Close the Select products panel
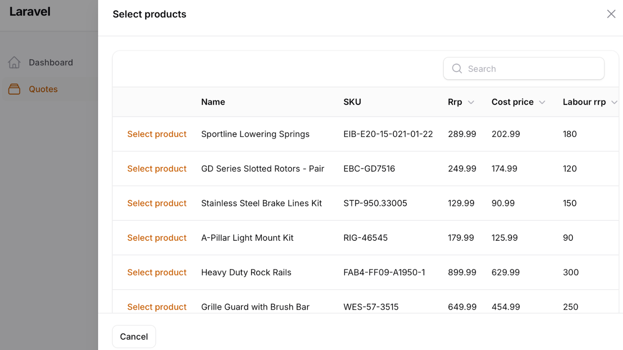The width and height of the screenshot is (623, 350). pos(611,14)
